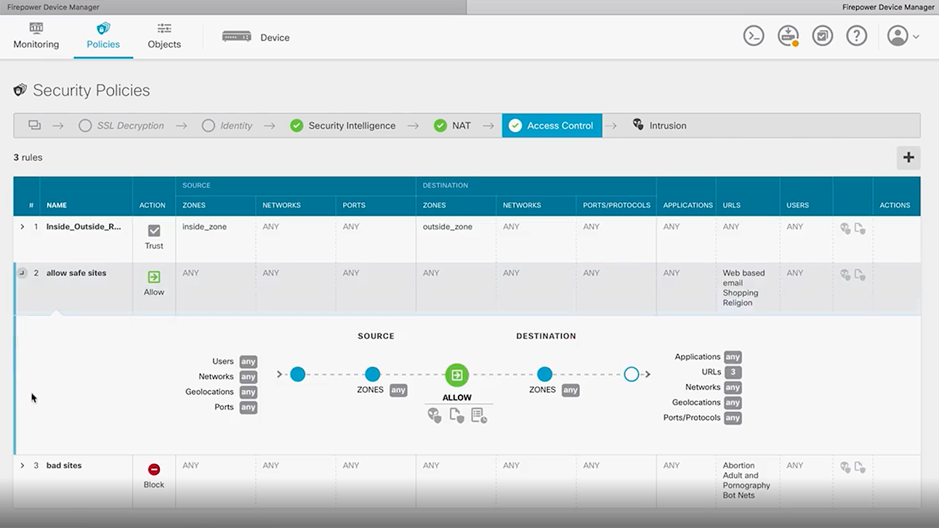The width and height of the screenshot is (939, 528).
Task: Click the pending deployment icon with orange badge
Action: [x=788, y=35]
